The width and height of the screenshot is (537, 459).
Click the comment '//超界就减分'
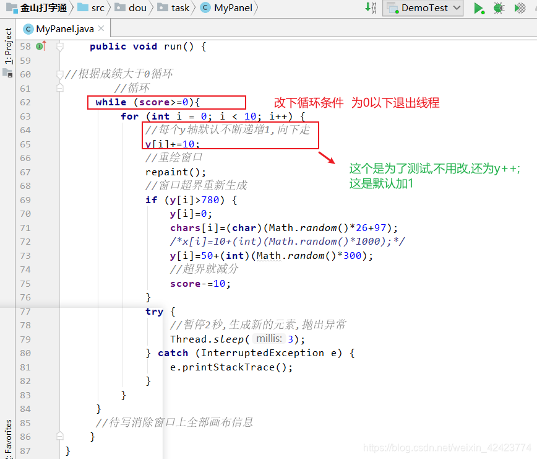coord(204,269)
